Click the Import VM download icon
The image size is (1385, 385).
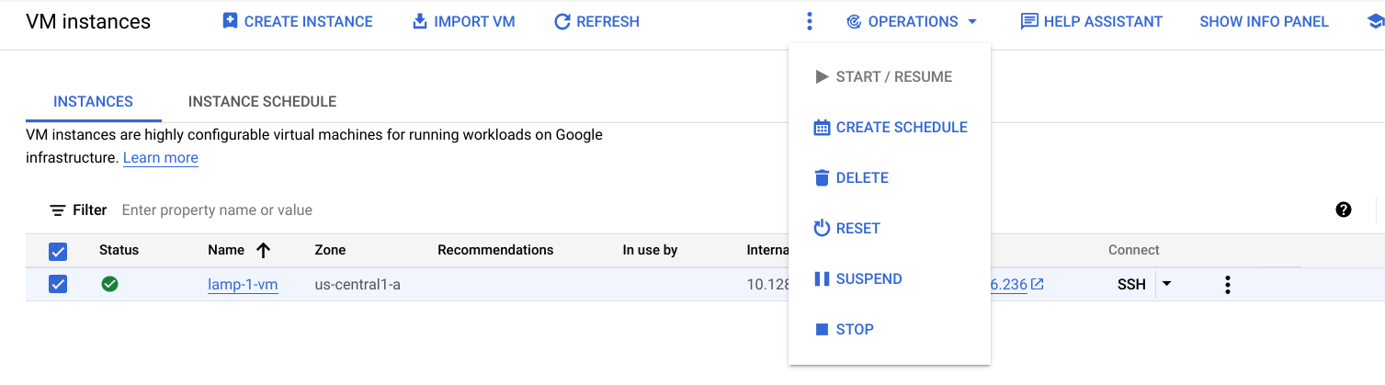420,21
